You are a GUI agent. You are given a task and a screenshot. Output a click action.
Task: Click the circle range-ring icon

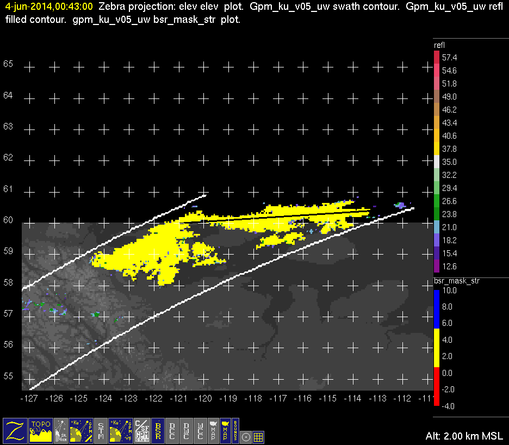(x=246, y=436)
